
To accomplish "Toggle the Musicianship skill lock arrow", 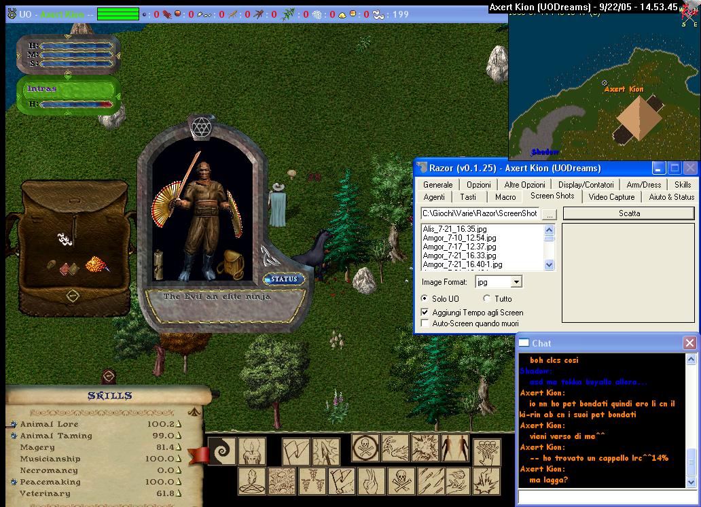I will (x=179, y=458).
